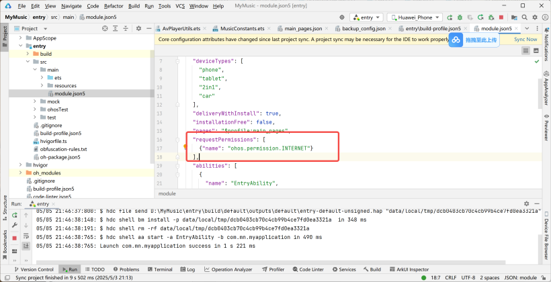Click the editor vertical scrollbar
The width and height of the screenshot is (551, 282).
click(540, 93)
